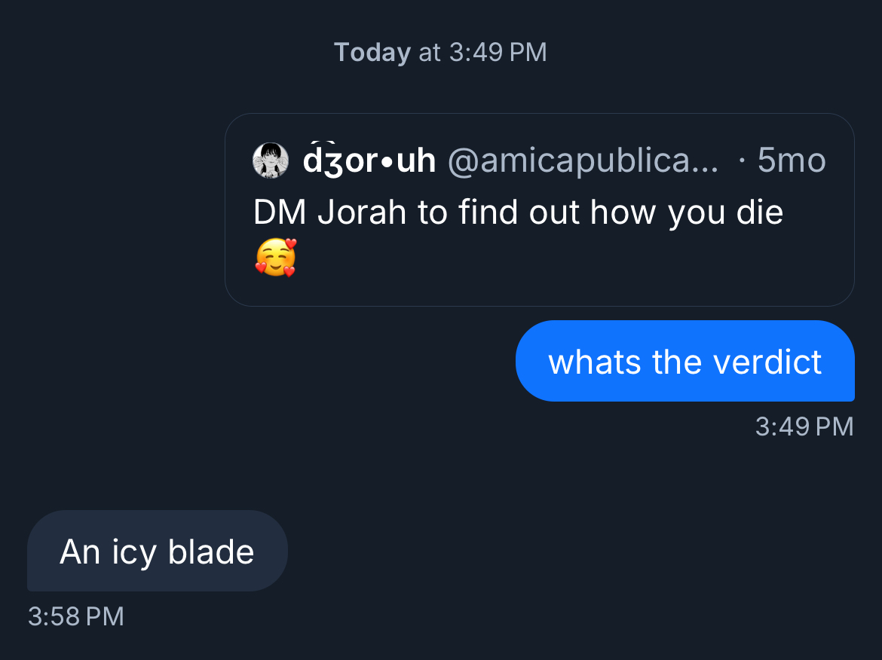Click the quoted tweet's profile avatar
Screen dimensions: 882x660
click(271, 160)
